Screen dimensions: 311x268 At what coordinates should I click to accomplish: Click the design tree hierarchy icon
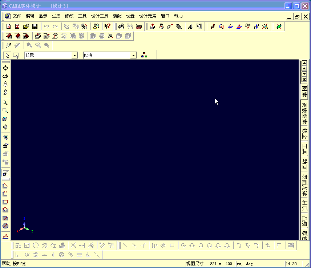pos(144,55)
